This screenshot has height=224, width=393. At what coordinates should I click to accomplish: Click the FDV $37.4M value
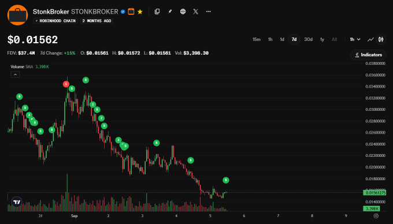click(x=26, y=53)
